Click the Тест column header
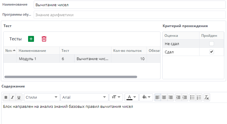Image resolution: width=227 pixels, height=124 pixels. pos(85,51)
